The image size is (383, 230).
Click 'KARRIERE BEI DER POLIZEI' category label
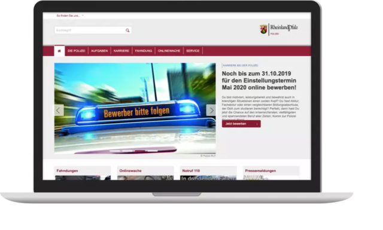pos(241,65)
